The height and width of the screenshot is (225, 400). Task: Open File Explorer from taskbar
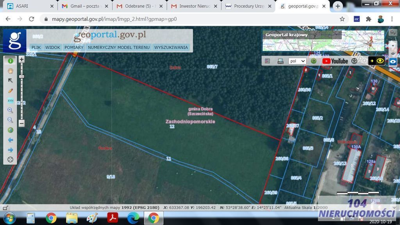(72, 218)
